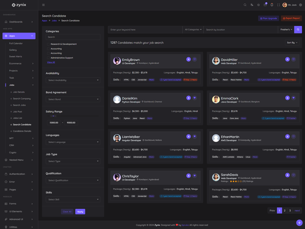Open Search Jobs in the sidebar
This screenshot has width=305, height=229.
pyautogui.click(x=19, y=105)
